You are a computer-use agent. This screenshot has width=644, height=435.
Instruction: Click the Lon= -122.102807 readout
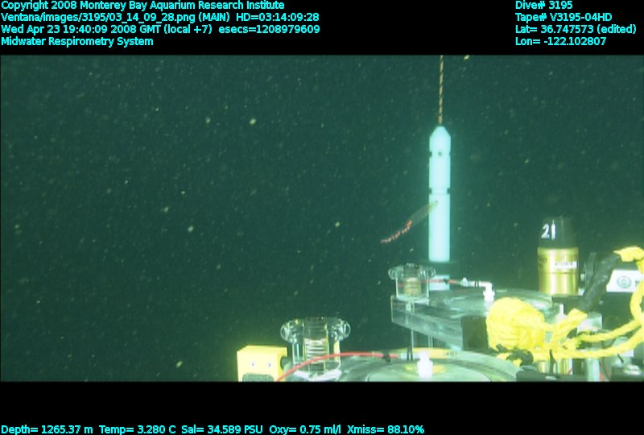pyautogui.click(x=560, y=41)
